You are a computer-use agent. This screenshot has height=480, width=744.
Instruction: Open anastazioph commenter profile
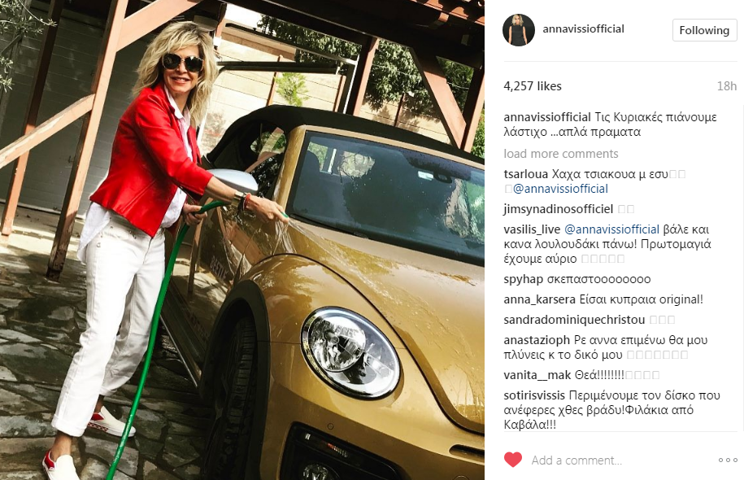(x=537, y=340)
